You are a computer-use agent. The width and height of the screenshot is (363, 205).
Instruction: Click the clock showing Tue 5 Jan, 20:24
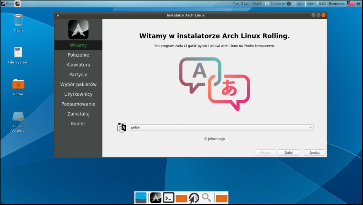(247, 4)
